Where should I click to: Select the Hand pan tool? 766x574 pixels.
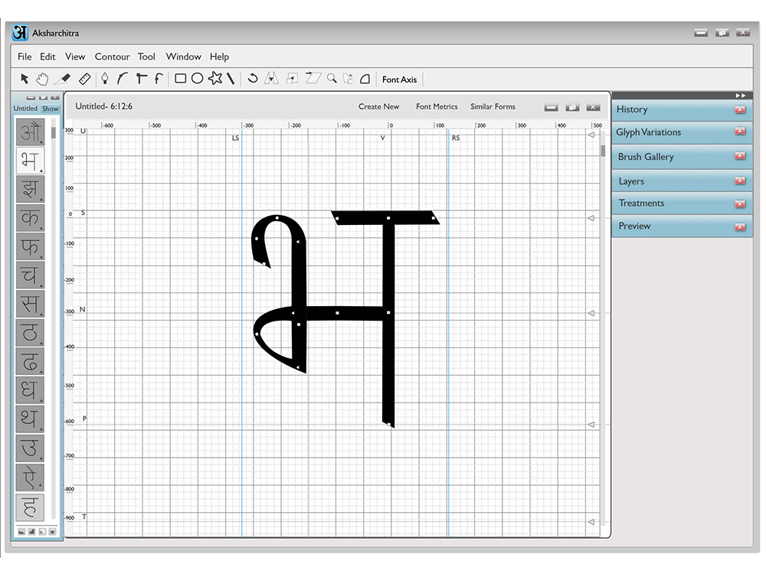[42, 79]
